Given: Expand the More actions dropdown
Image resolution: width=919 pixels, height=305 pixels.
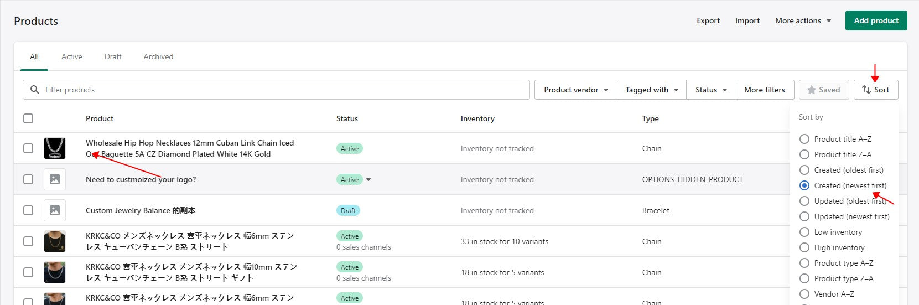Looking at the screenshot, I should click(803, 20).
